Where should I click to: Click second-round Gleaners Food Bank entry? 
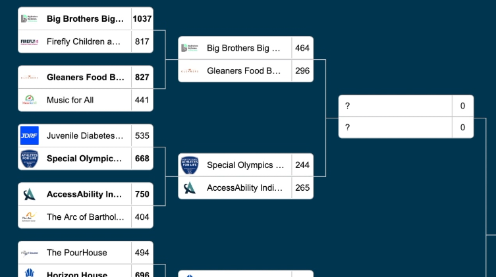[244, 71]
